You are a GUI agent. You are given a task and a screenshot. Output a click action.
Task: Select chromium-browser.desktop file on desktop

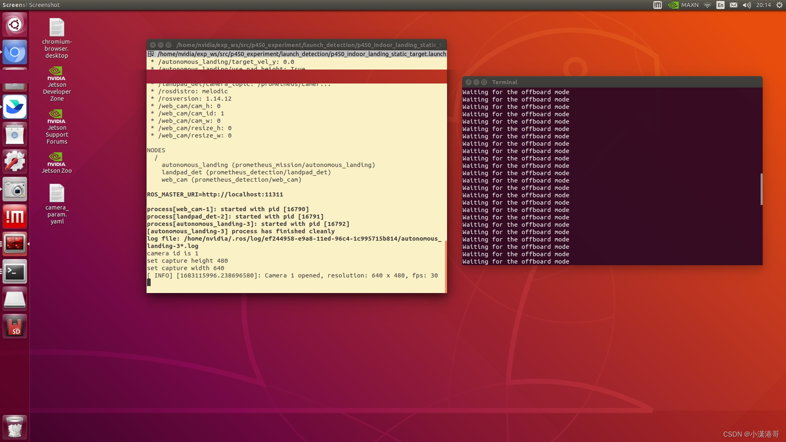tap(57, 38)
